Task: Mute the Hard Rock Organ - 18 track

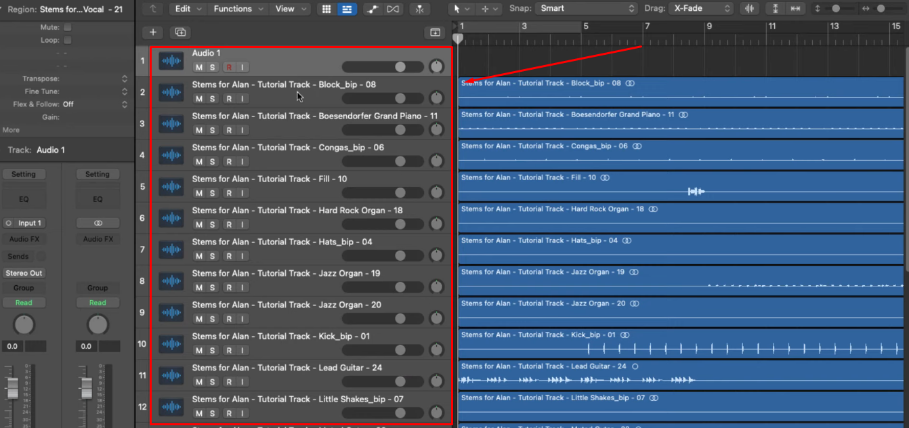Action: (x=198, y=224)
